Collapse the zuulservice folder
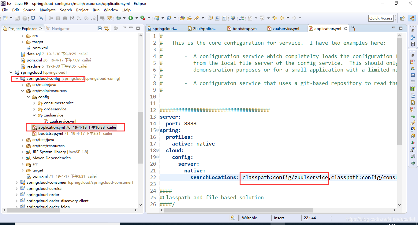 point(34,115)
